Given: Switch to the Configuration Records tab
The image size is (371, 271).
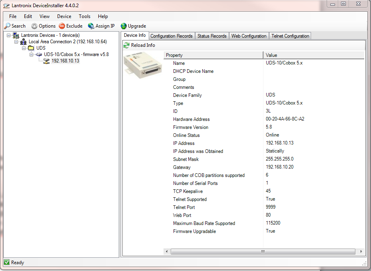Looking at the screenshot, I should click(x=172, y=36).
